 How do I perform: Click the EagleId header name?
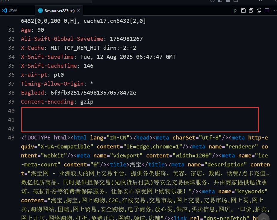pyautogui.click(x=32, y=93)
